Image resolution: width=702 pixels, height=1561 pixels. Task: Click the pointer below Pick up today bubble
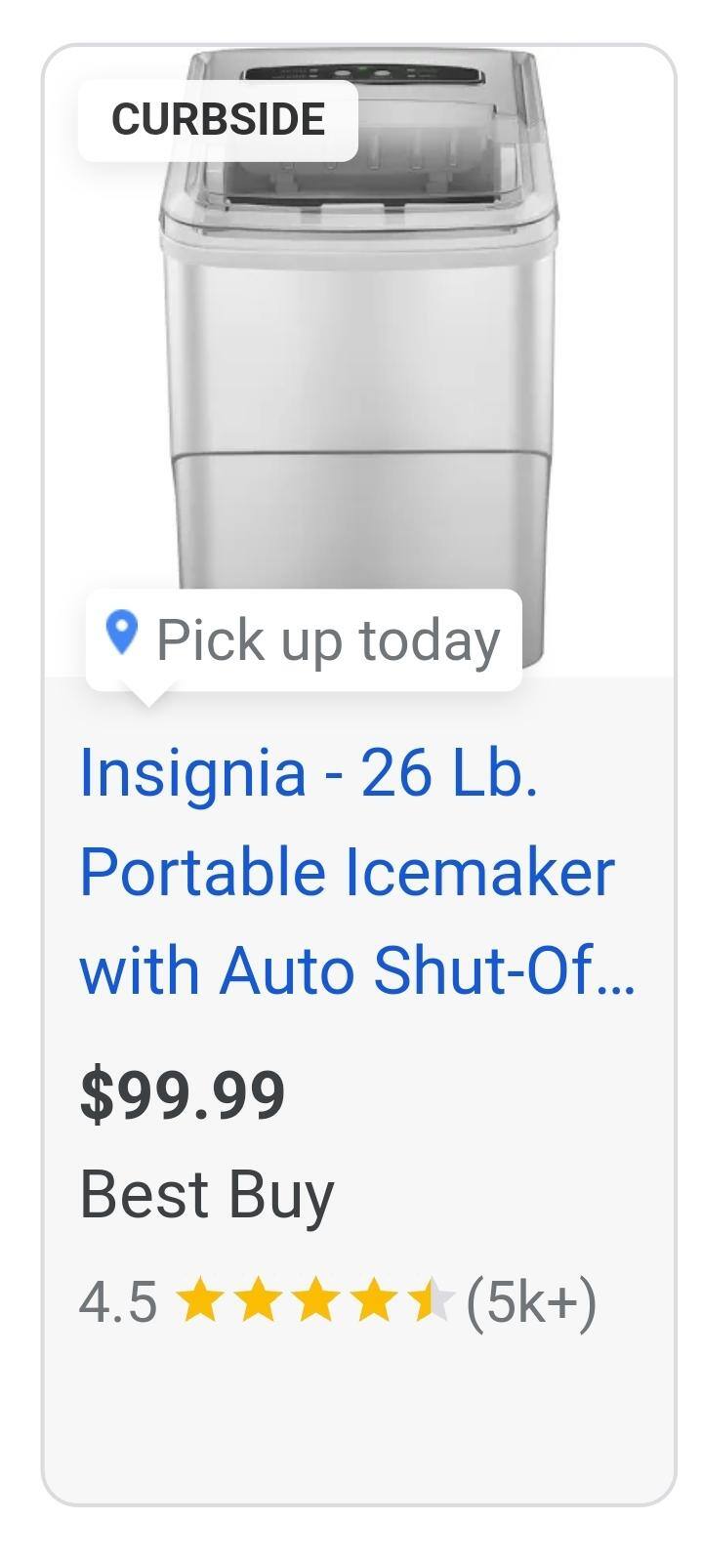(148, 697)
